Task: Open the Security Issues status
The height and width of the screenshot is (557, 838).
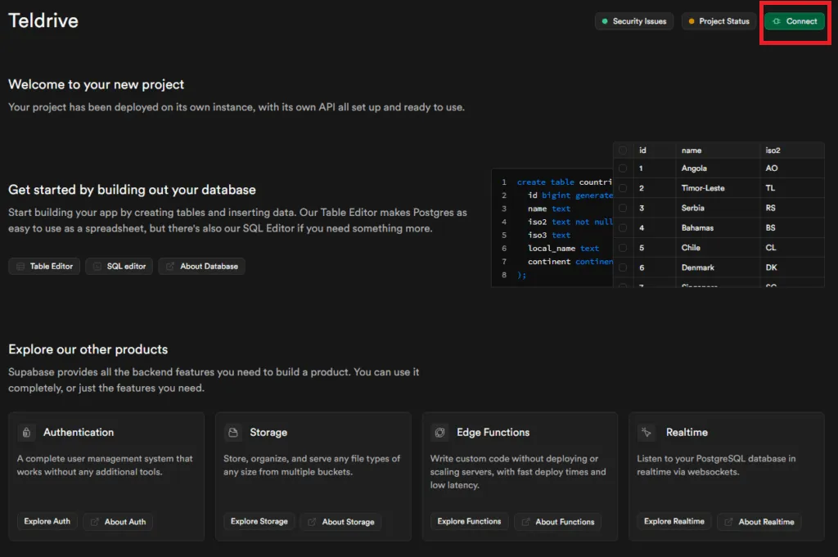Action: [633, 21]
